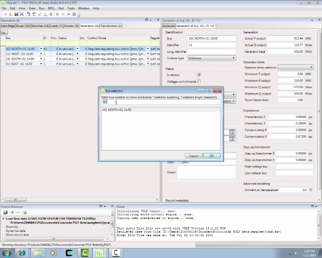Switch to the Branches (18) tab
This screenshot has height=258, width=322.
[x=40, y=26]
